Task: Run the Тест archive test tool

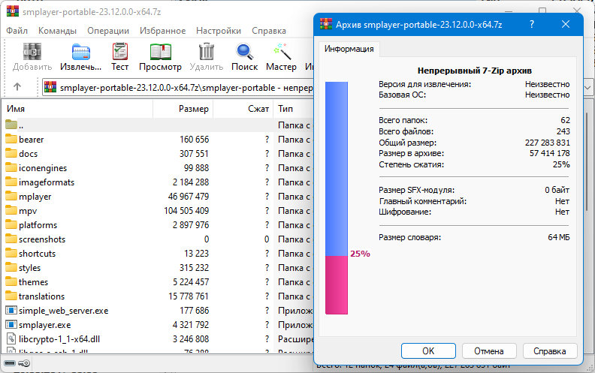Action: point(120,52)
